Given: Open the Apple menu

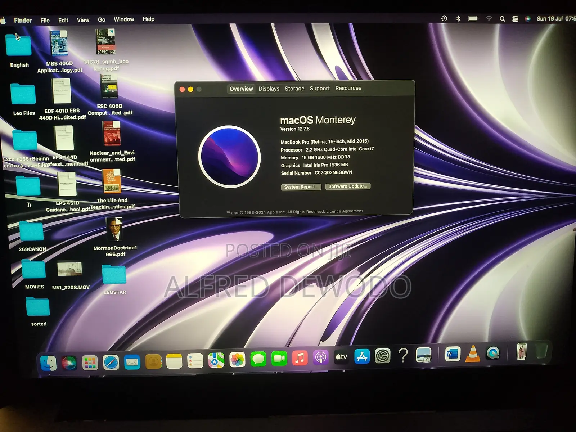Looking at the screenshot, I should tap(3, 20).
